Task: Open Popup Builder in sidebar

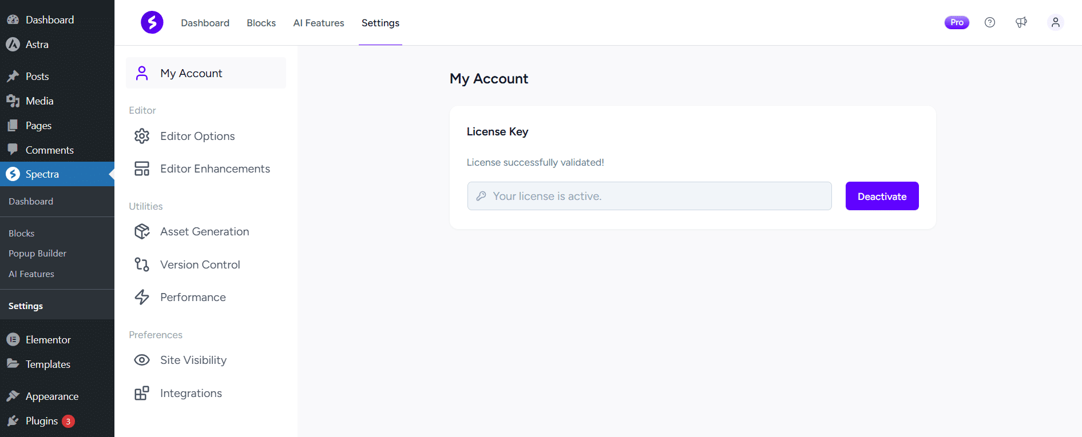Action: tap(38, 253)
